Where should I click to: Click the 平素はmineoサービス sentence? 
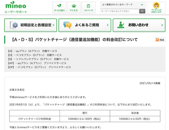48,97
